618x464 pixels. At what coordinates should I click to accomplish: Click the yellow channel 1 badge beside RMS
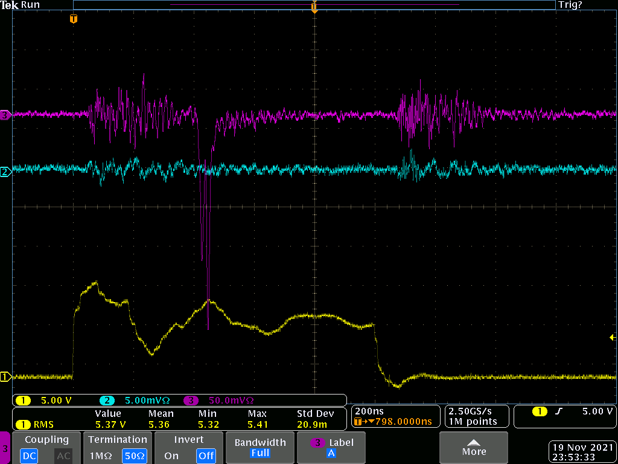[x=24, y=424]
